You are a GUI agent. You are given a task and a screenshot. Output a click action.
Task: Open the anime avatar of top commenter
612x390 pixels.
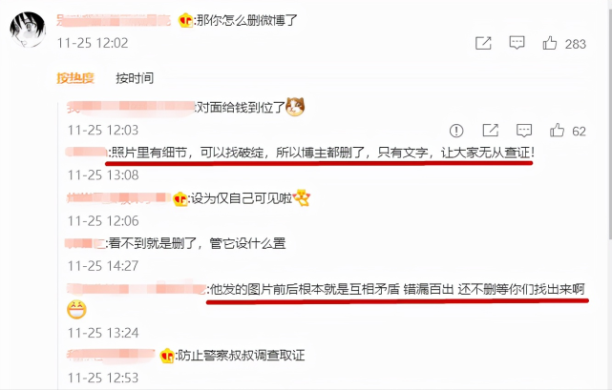click(28, 30)
